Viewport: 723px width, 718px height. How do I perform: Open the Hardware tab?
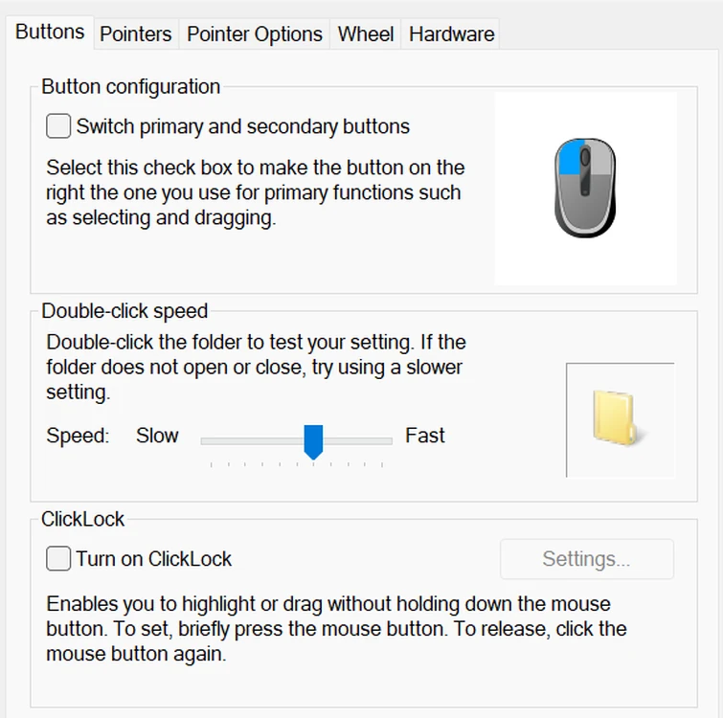452,34
